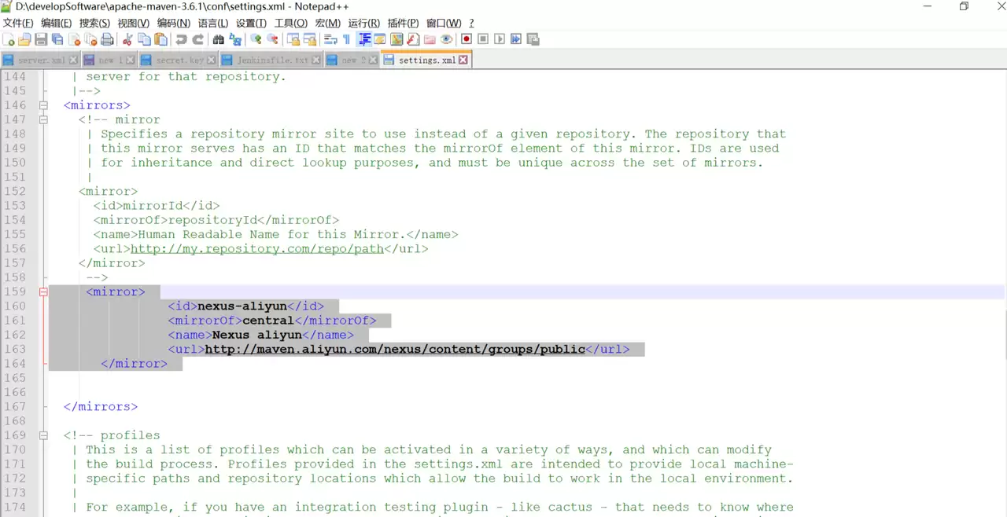The height and width of the screenshot is (517, 1007).
Task: Click the Start Recording macro icon
Action: pyautogui.click(x=467, y=39)
